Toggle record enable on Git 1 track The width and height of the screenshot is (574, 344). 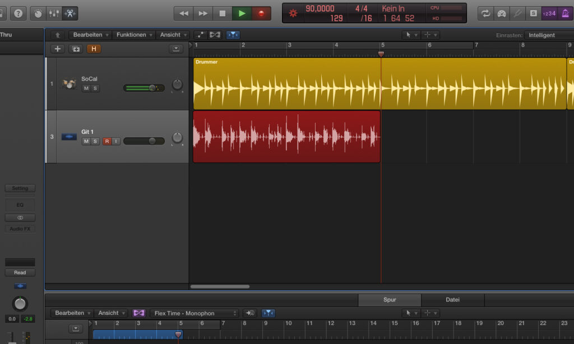coord(107,141)
